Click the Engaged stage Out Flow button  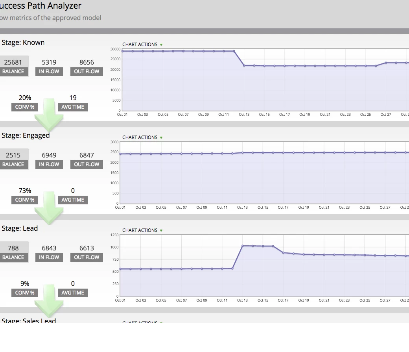pyautogui.click(x=87, y=165)
